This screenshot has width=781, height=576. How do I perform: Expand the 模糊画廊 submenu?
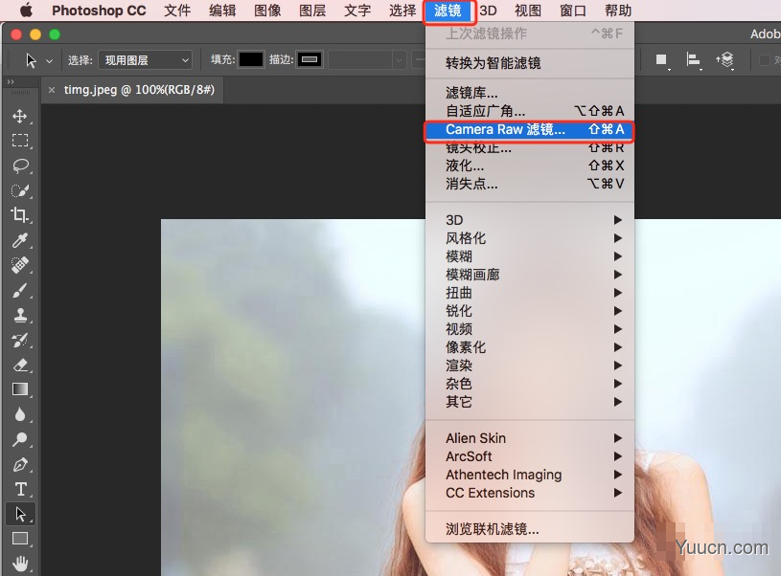pos(529,275)
